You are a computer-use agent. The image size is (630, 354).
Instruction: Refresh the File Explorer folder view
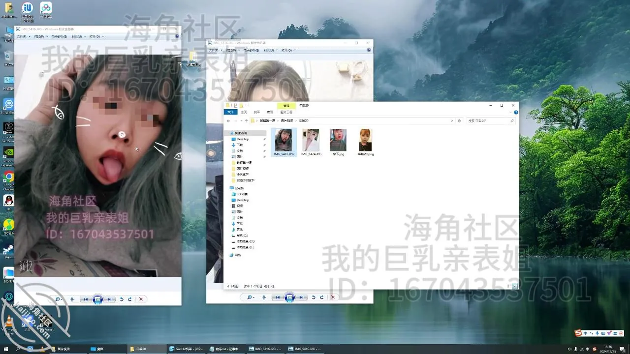[x=459, y=120]
